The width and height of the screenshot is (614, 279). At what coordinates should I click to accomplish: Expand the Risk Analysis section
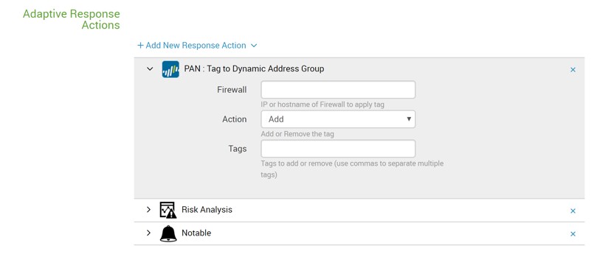(x=148, y=210)
